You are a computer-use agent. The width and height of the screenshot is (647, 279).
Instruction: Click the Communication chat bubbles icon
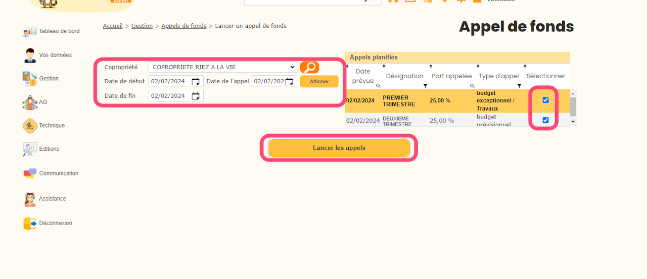(x=30, y=174)
